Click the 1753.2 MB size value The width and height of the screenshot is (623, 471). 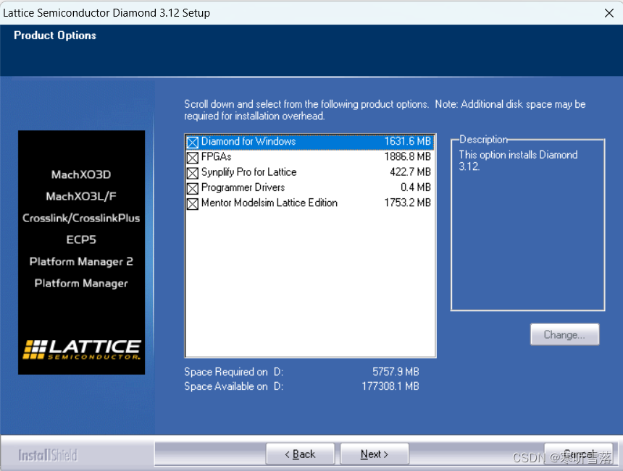(407, 203)
